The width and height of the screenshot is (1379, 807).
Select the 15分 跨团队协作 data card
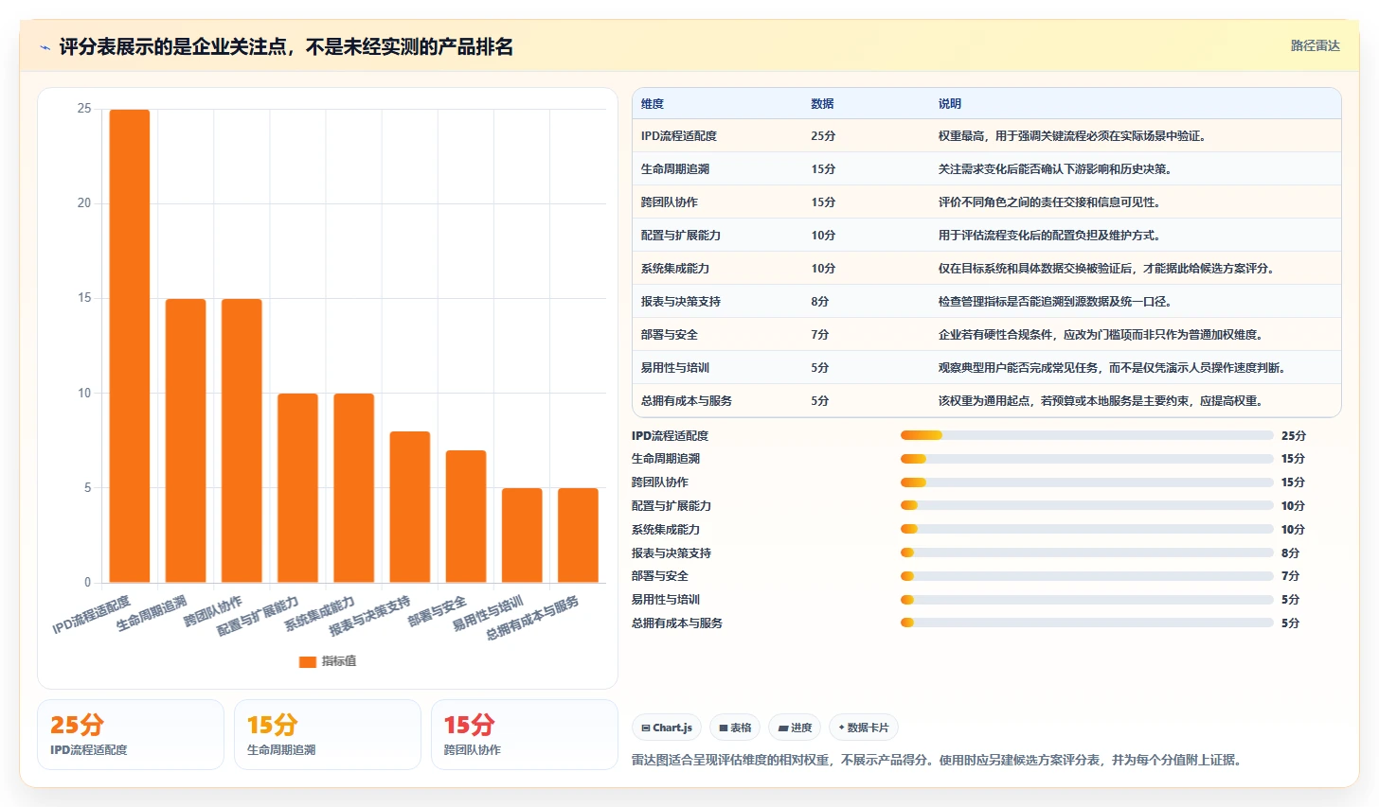525,734
